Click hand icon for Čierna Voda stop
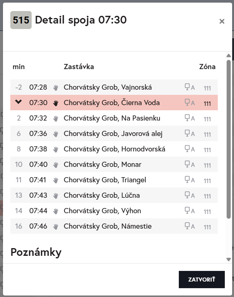This screenshot has width=234, height=297. [56, 103]
